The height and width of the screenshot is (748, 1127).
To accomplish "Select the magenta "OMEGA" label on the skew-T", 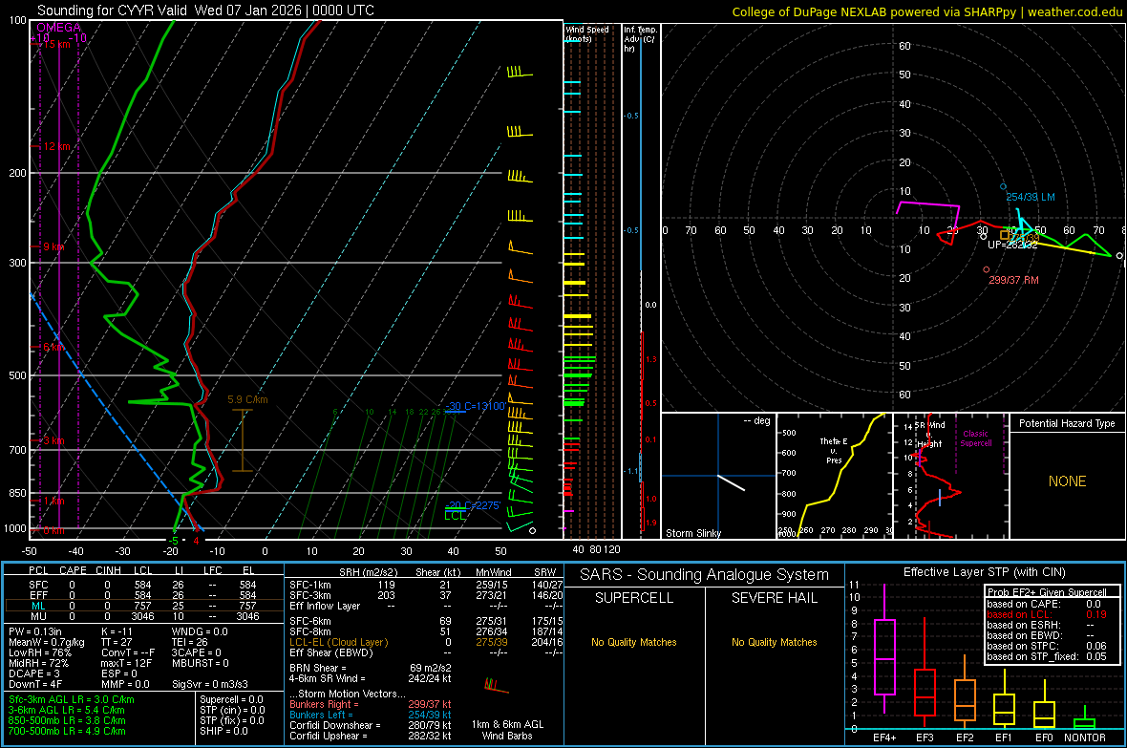I will (x=59, y=28).
